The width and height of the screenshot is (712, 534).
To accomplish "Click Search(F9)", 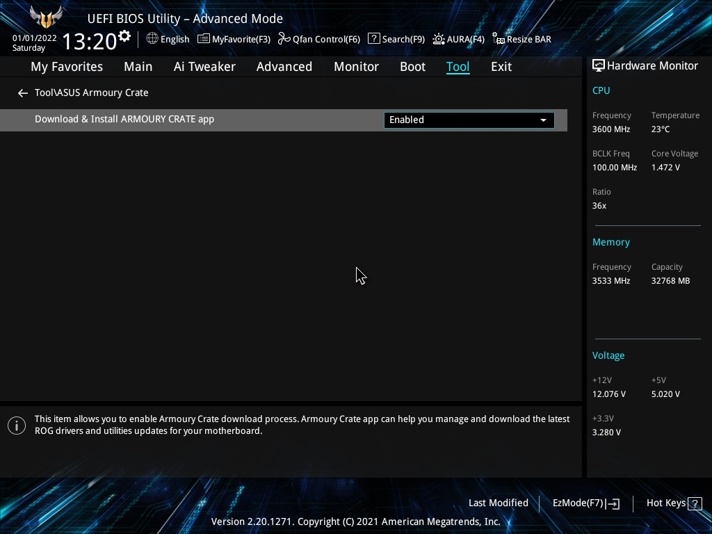I will (403, 39).
